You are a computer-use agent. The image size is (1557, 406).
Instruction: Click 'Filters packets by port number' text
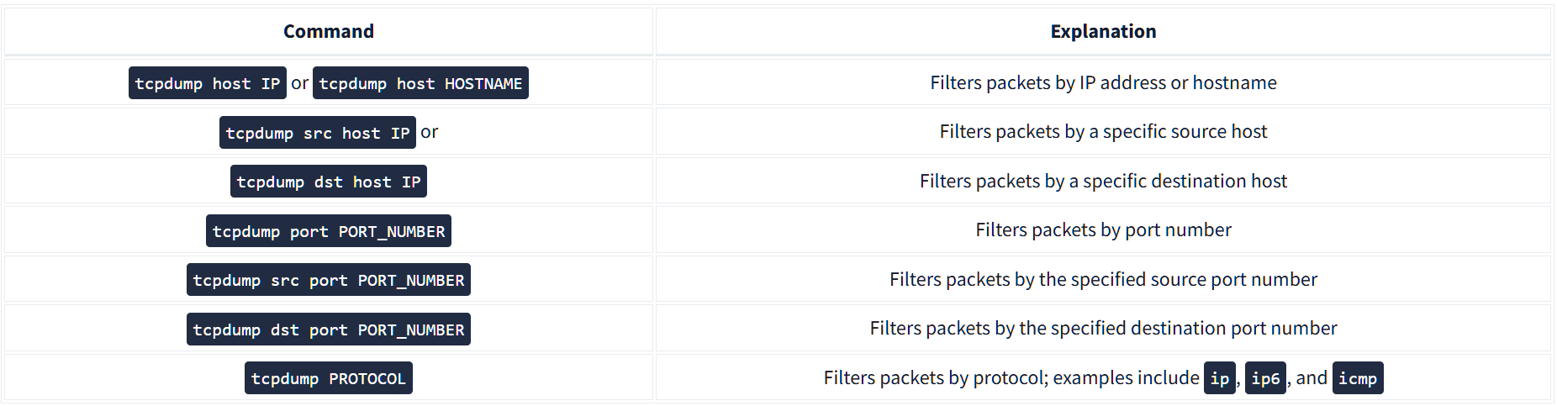[x=1103, y=230]
